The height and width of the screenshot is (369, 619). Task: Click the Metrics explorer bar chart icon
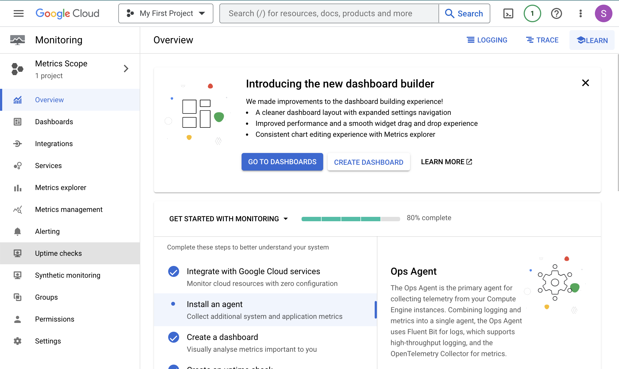point(18,188)
